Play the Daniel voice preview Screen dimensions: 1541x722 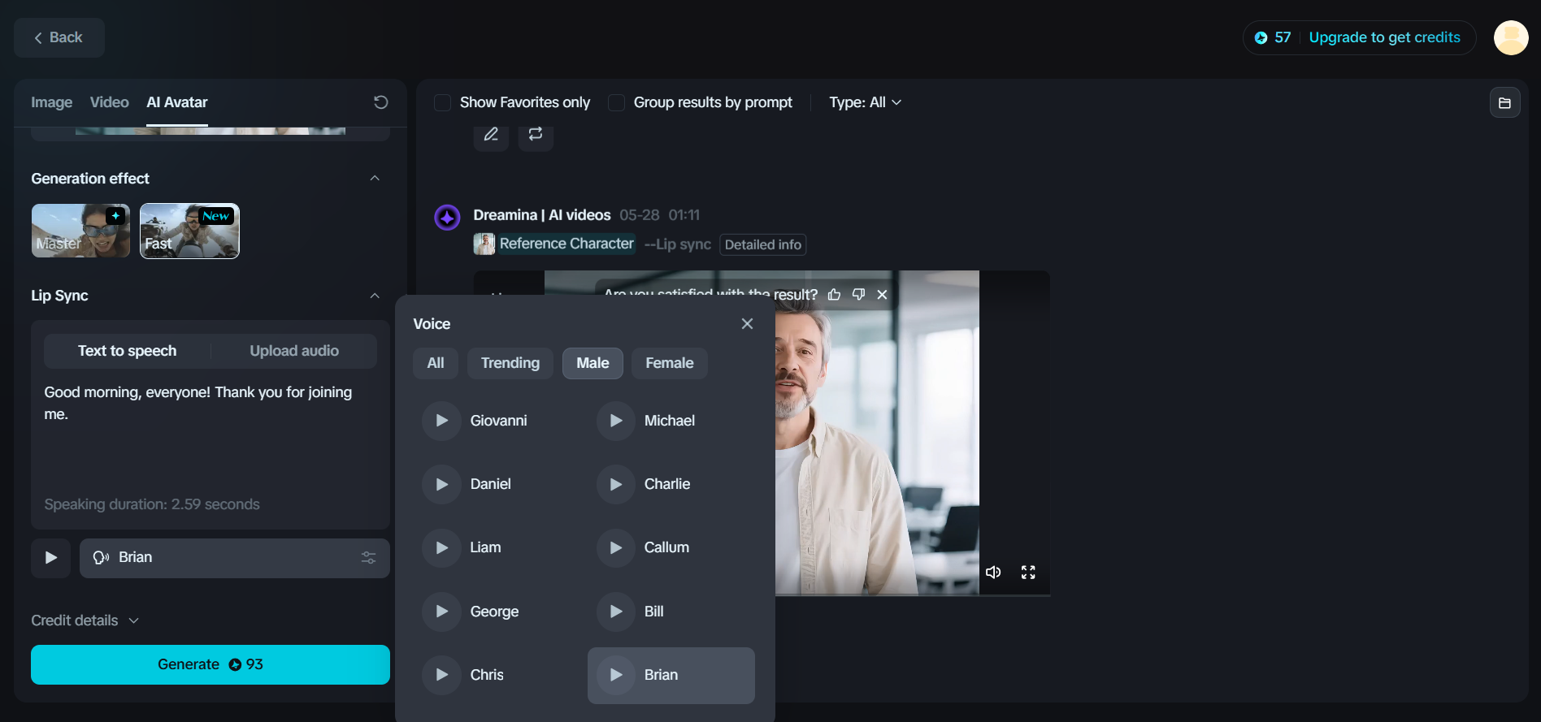(441, 484)
